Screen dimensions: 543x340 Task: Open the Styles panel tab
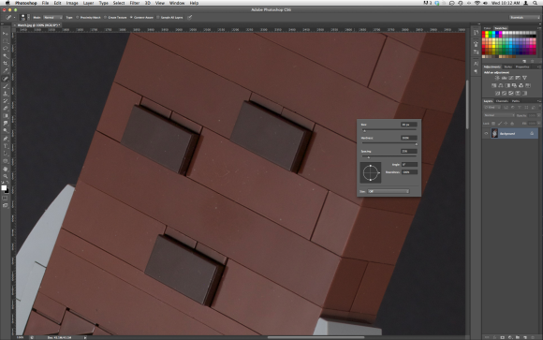(x=508, y=67)
